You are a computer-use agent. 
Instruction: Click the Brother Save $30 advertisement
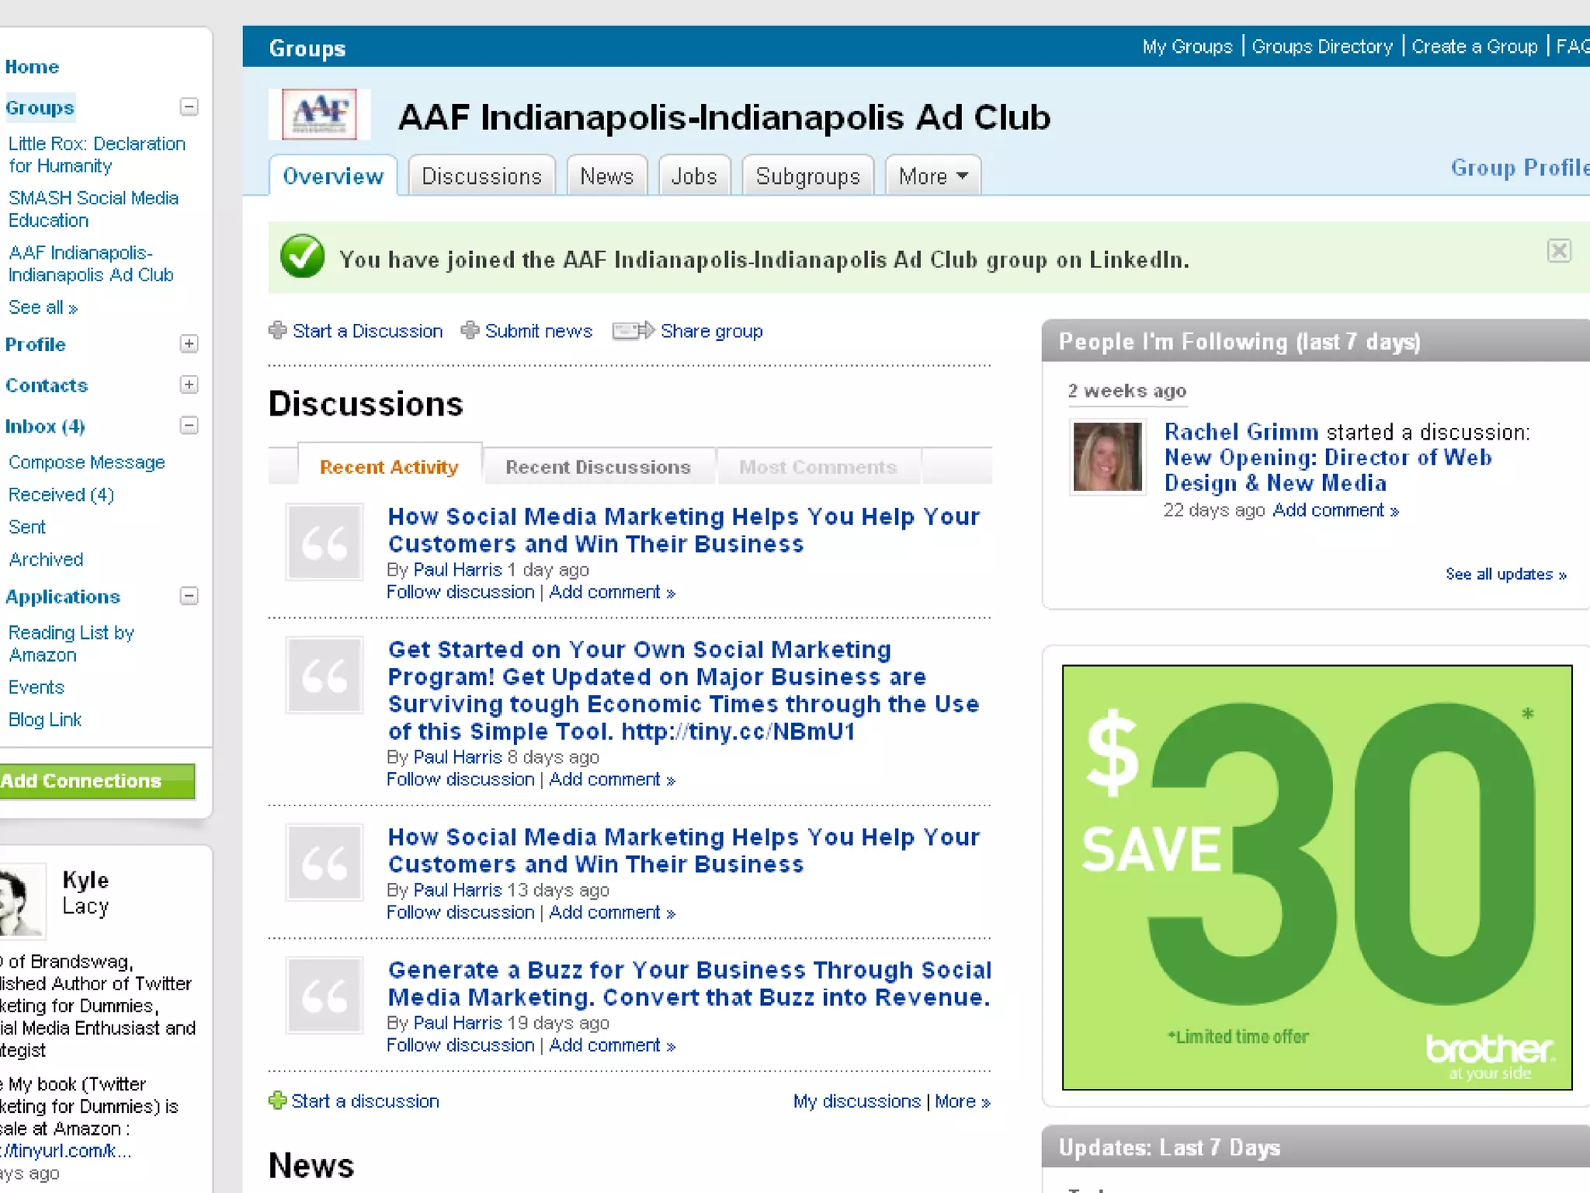(1317, 878)
